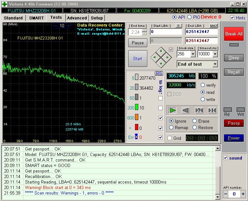This screenshot has height=201, width=248.
Task: Click the green play scan button
Action: tap(172, 110)
